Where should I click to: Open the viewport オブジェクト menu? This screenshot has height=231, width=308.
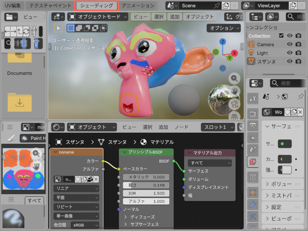[x=200, y=17]
